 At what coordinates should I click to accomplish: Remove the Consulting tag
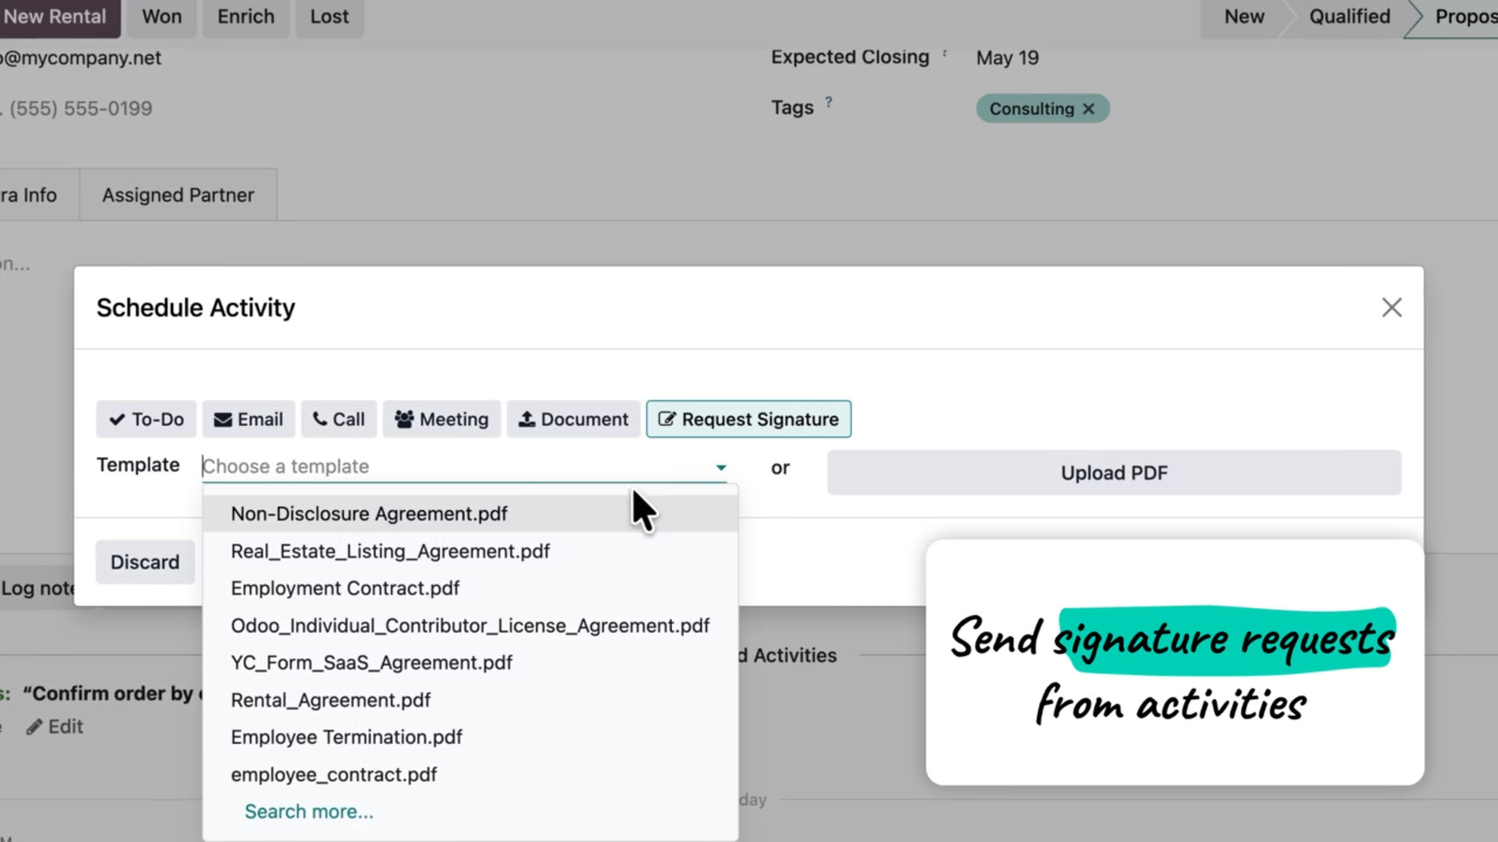[1089, 108]
